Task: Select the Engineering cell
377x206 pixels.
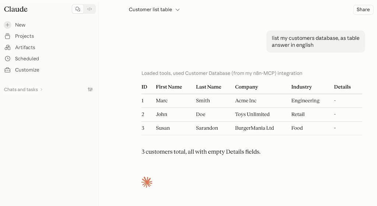Action: pos(305,101)
